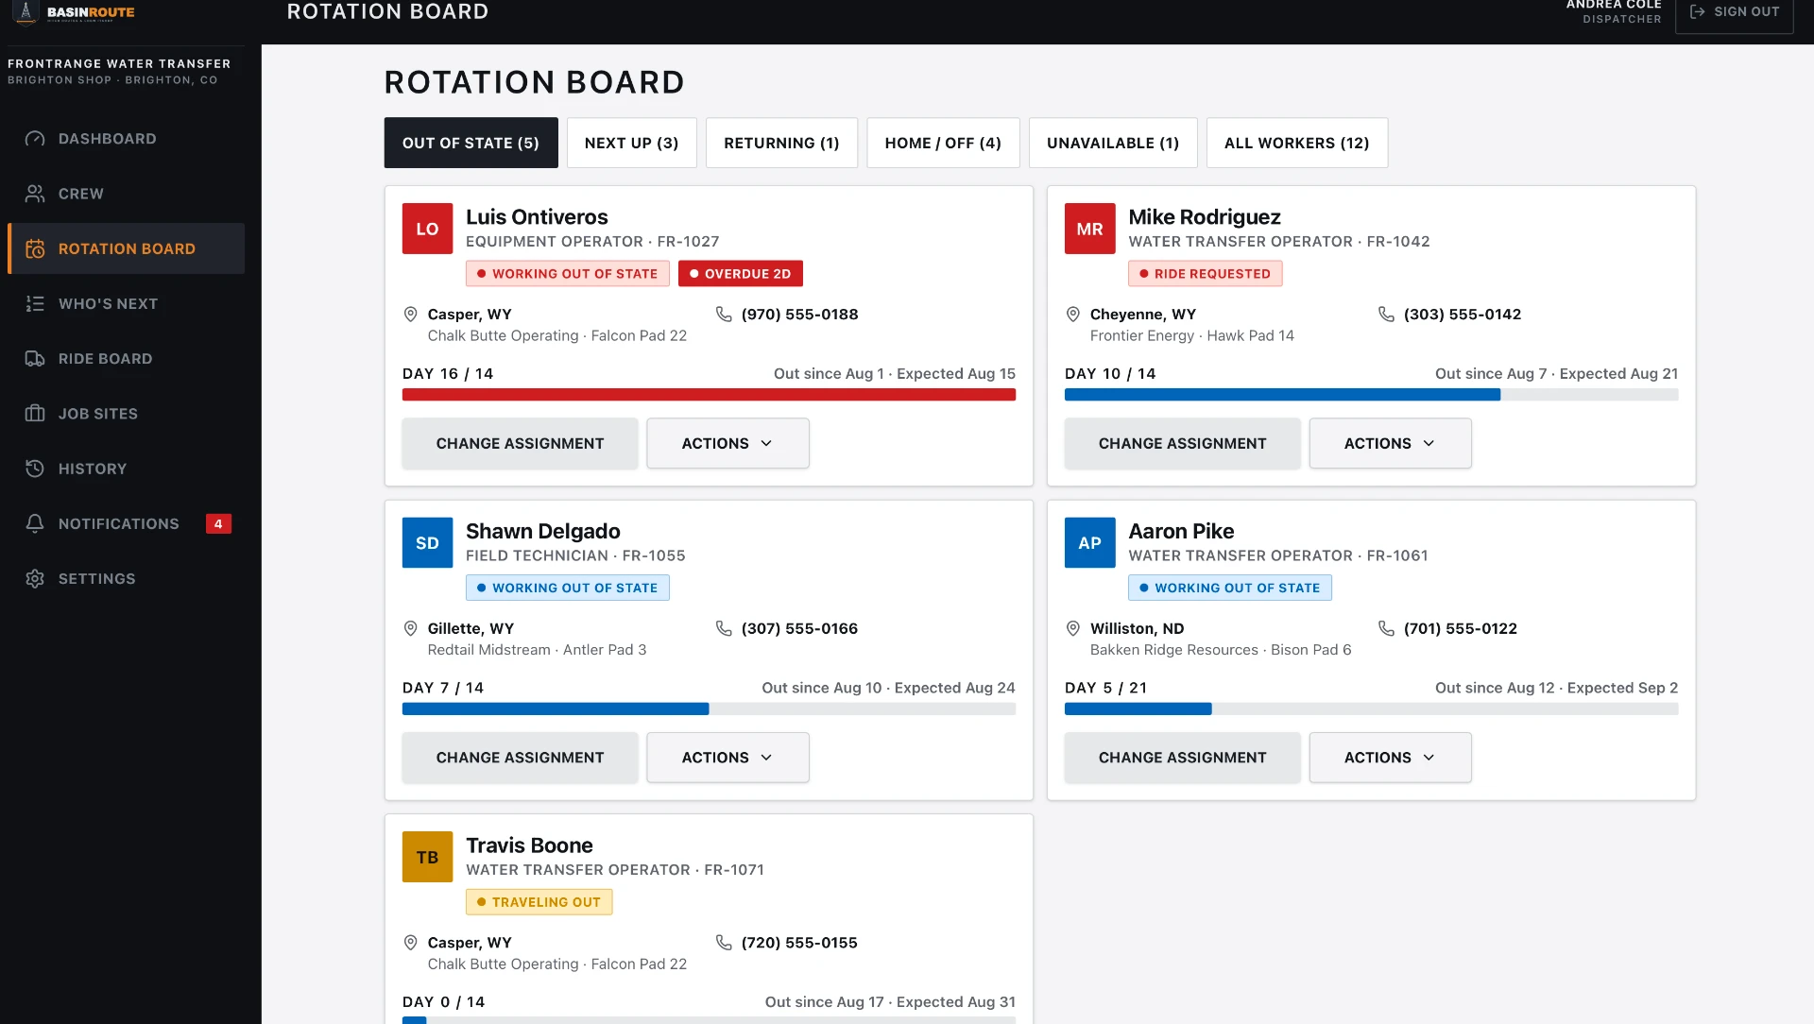Expand Actions dropdown for Aaron Pike

1390,758
